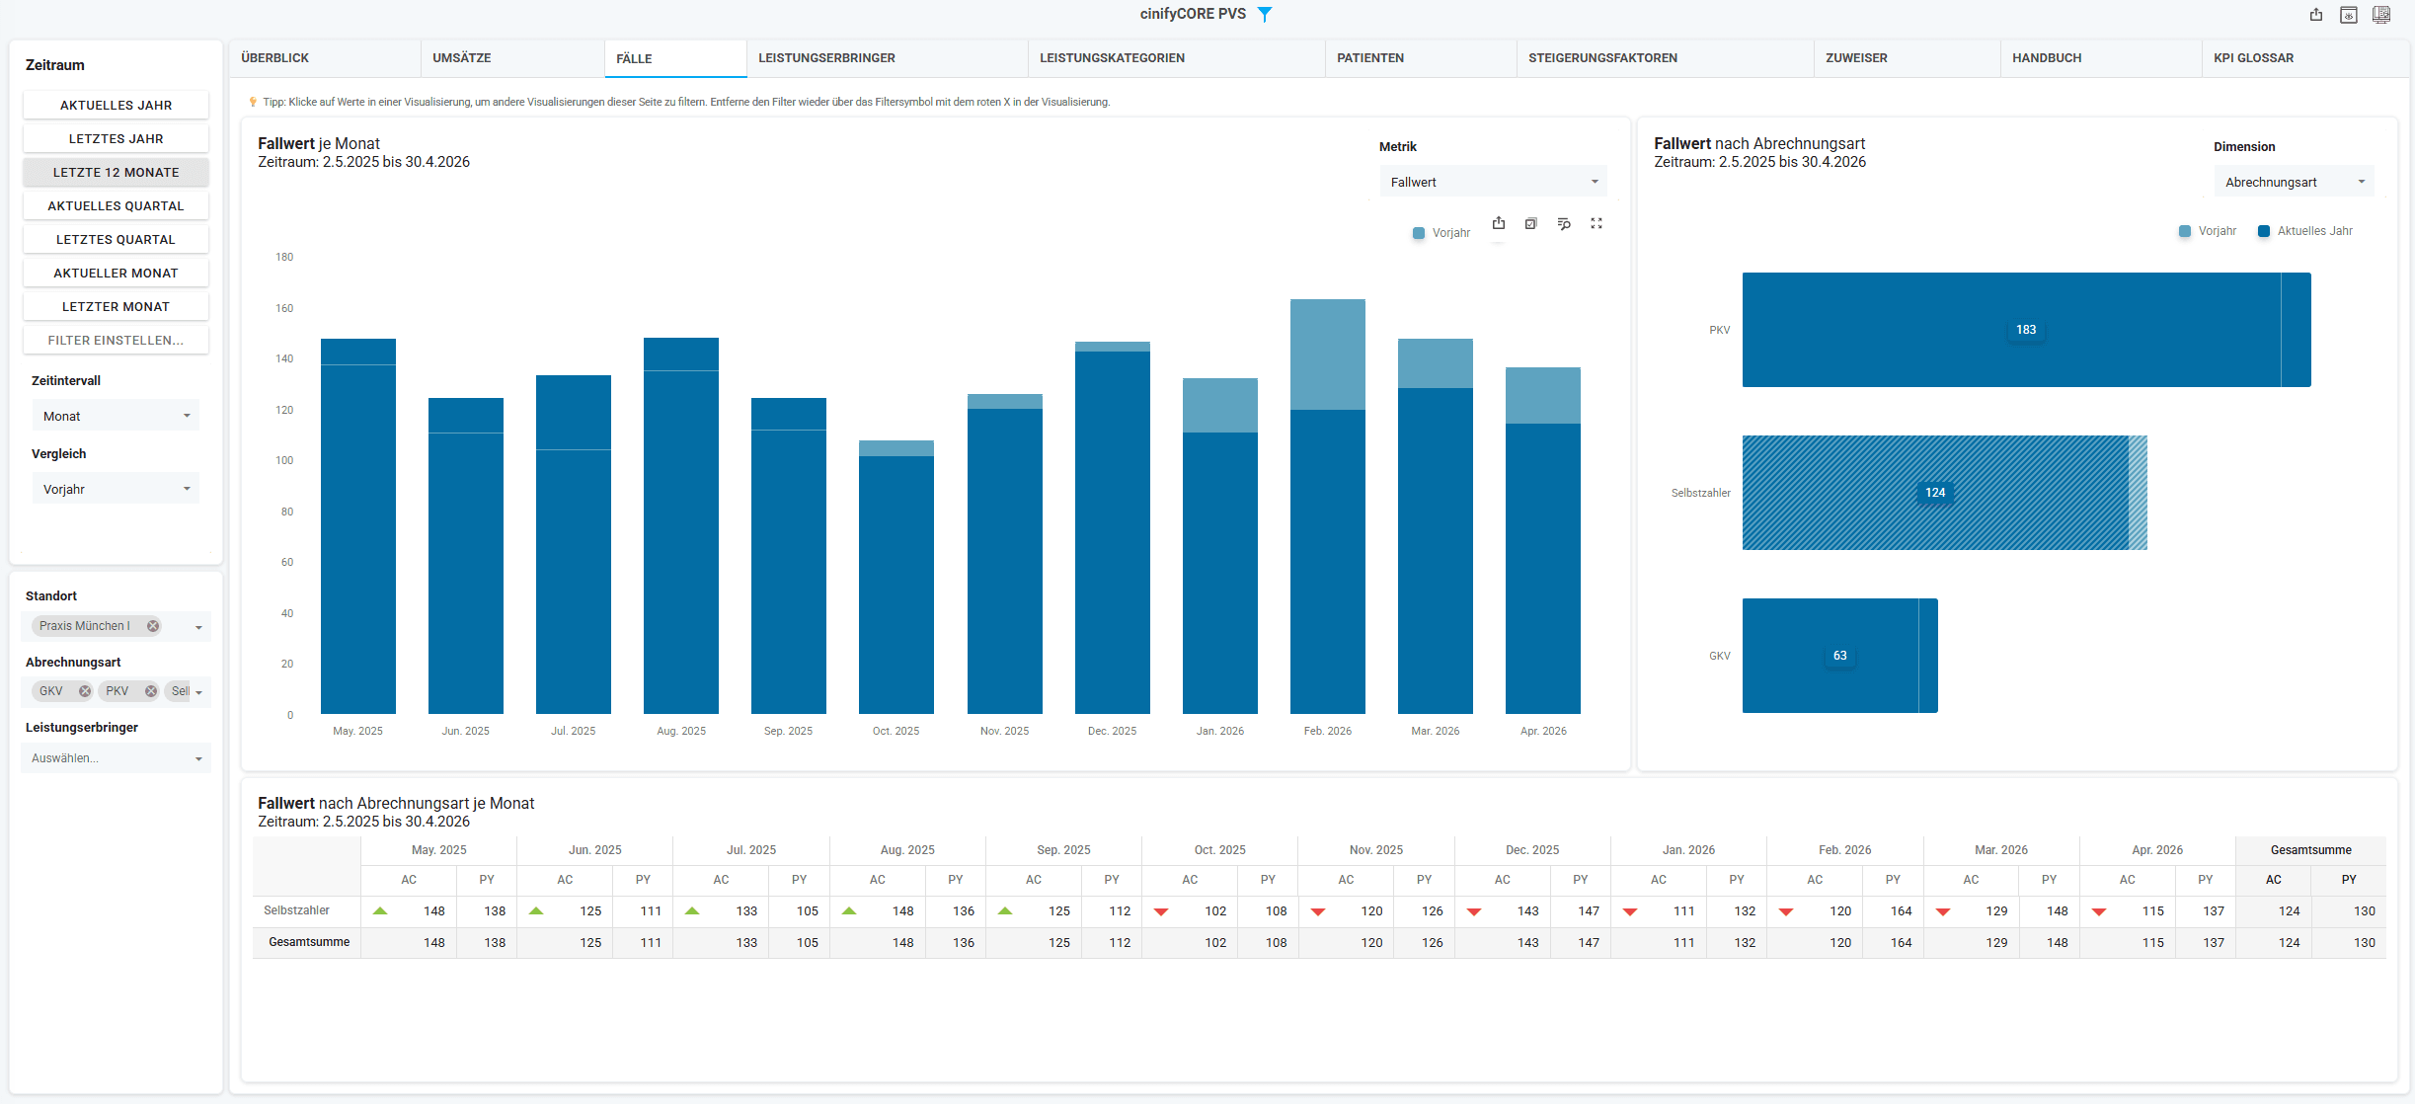
Task: Click the export icon in the top-right header
Action: 2316,15
